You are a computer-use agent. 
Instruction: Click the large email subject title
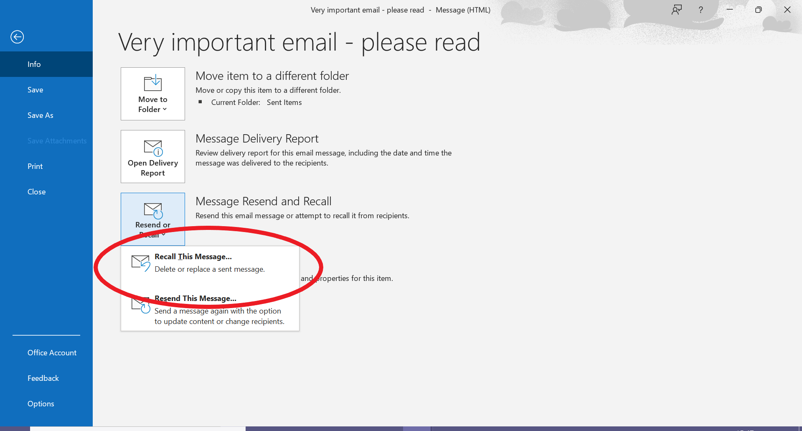click(299, 43)
